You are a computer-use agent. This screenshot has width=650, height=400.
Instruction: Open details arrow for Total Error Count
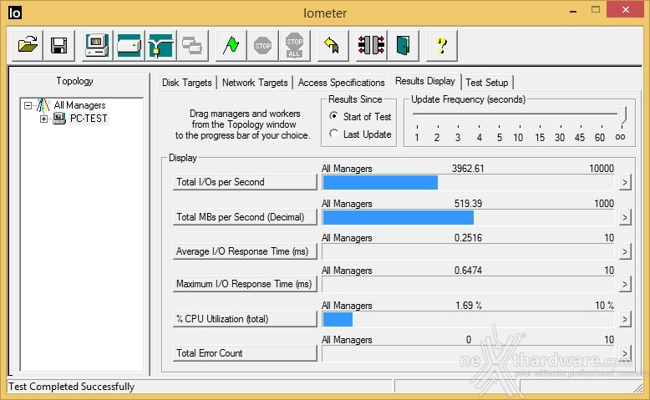pyautogui.click(x=625, y=353)
